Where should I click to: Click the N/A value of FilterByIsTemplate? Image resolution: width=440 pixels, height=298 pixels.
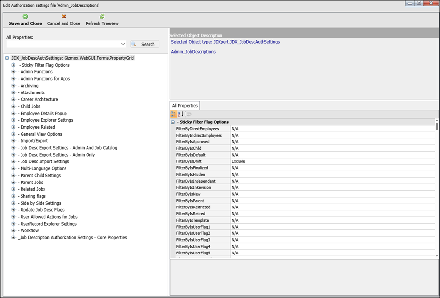(235, 220)
